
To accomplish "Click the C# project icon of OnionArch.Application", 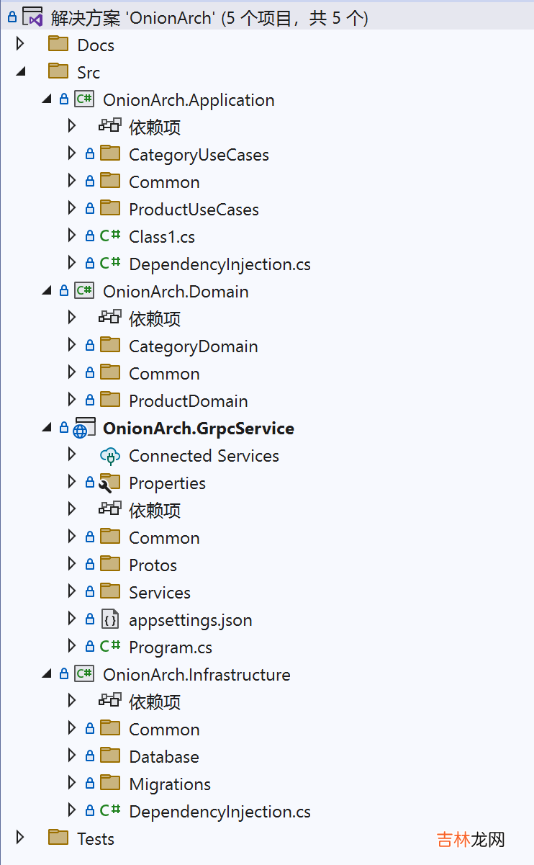I will [x=84, y=99].
